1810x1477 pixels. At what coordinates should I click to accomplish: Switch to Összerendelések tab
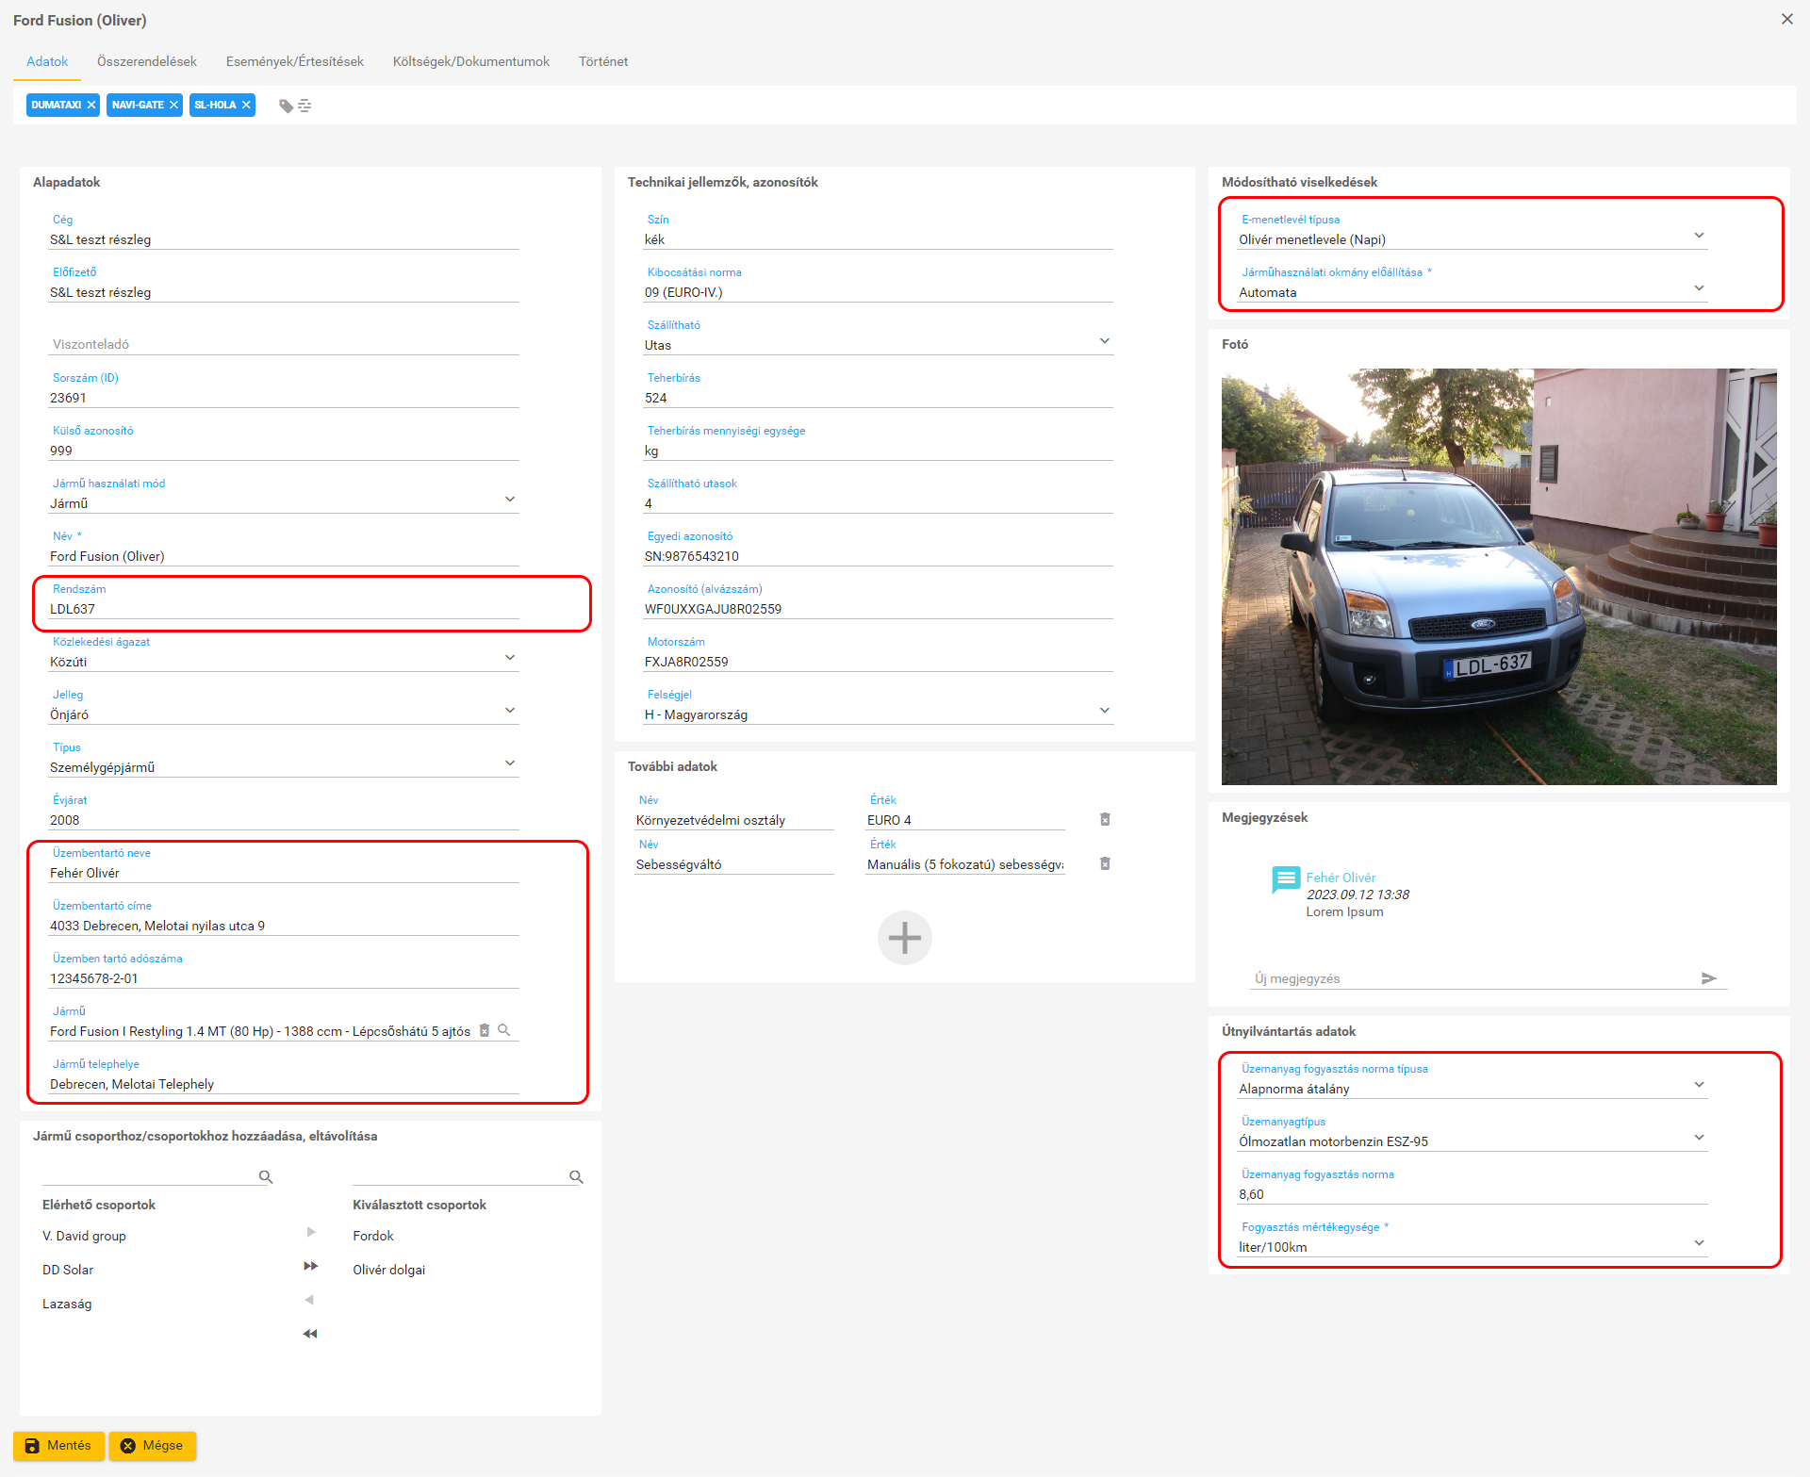147,61
